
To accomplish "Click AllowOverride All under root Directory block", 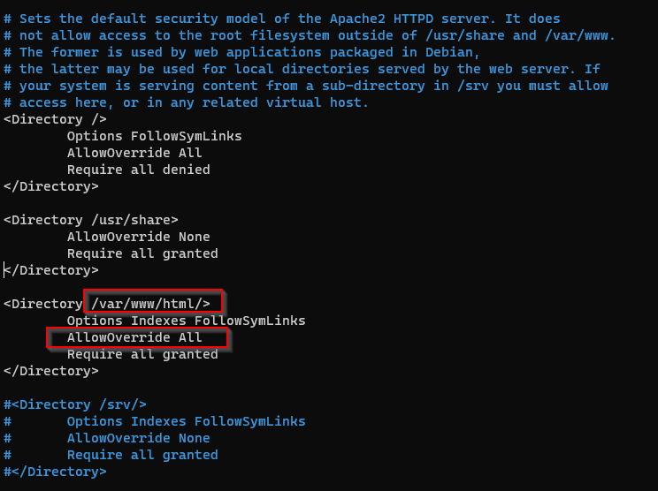I will coord(134,153).
